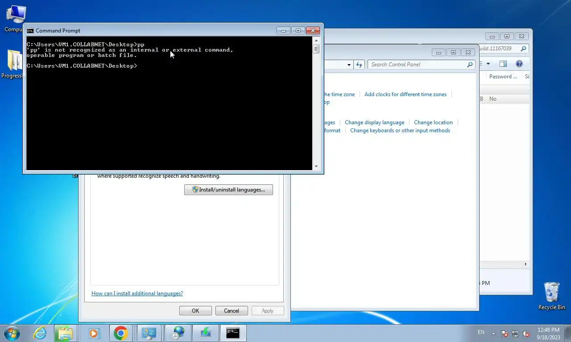Maximize the Command Prompt window
571x342 pixels.
(298, 30)
